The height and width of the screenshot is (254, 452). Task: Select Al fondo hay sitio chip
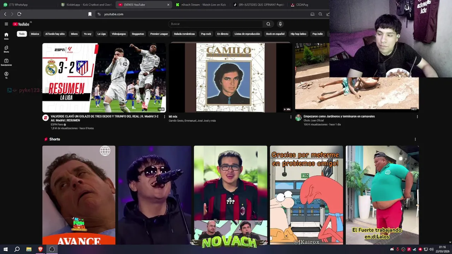click(x=55, y=34)
